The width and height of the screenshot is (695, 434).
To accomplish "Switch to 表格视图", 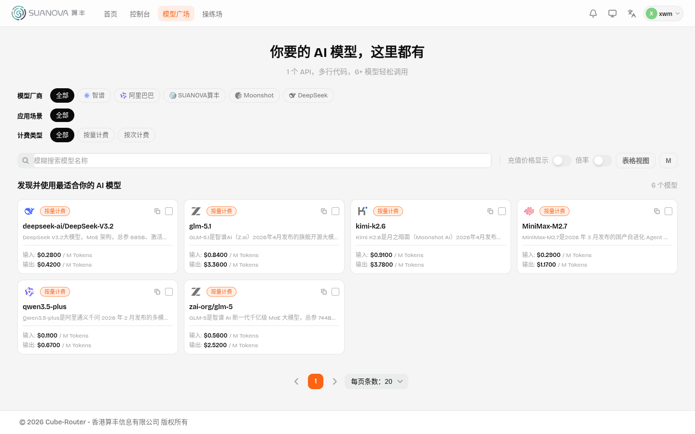I will (x=636, y=161).
